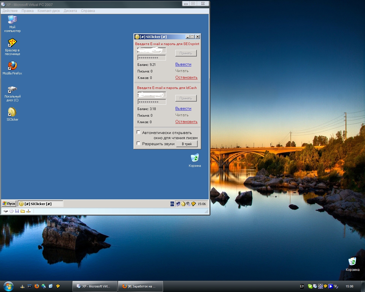Switch to XP - Microsoft Virt... host taskbar button
This screenshot has width=365, height=292.
point(95,286)
